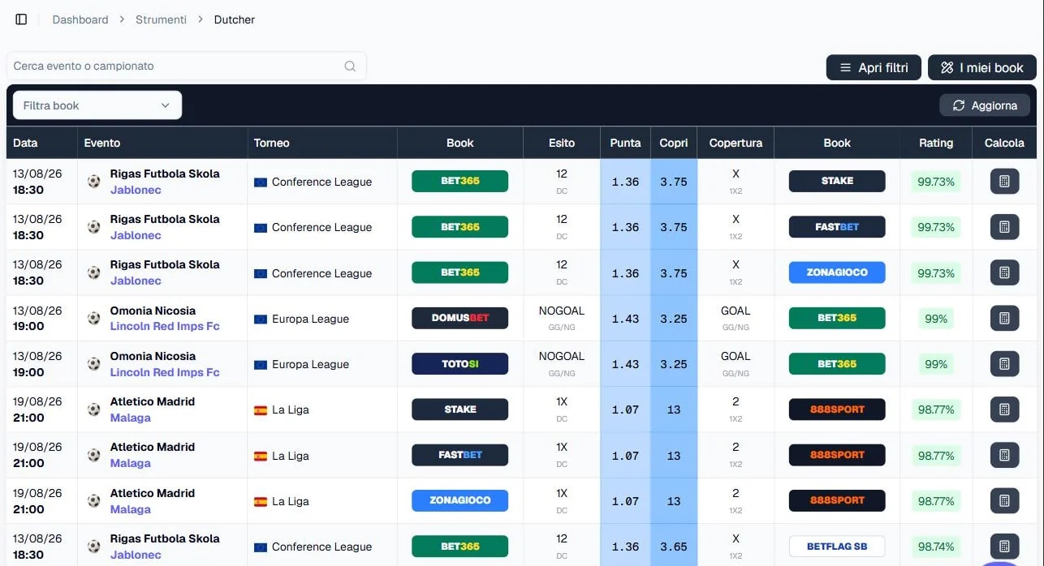Open calculator for Rigas row with Fastbet

pyautogui.click(x=1004, y=227)
